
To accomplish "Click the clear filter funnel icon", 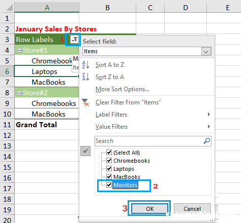I will tap(85, 102).
